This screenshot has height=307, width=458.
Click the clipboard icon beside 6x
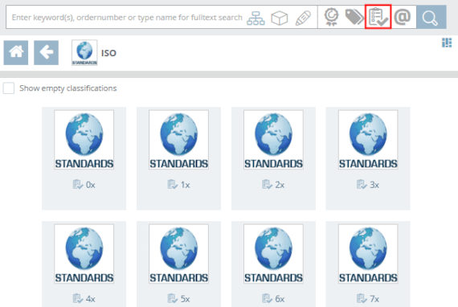(268, 298)
